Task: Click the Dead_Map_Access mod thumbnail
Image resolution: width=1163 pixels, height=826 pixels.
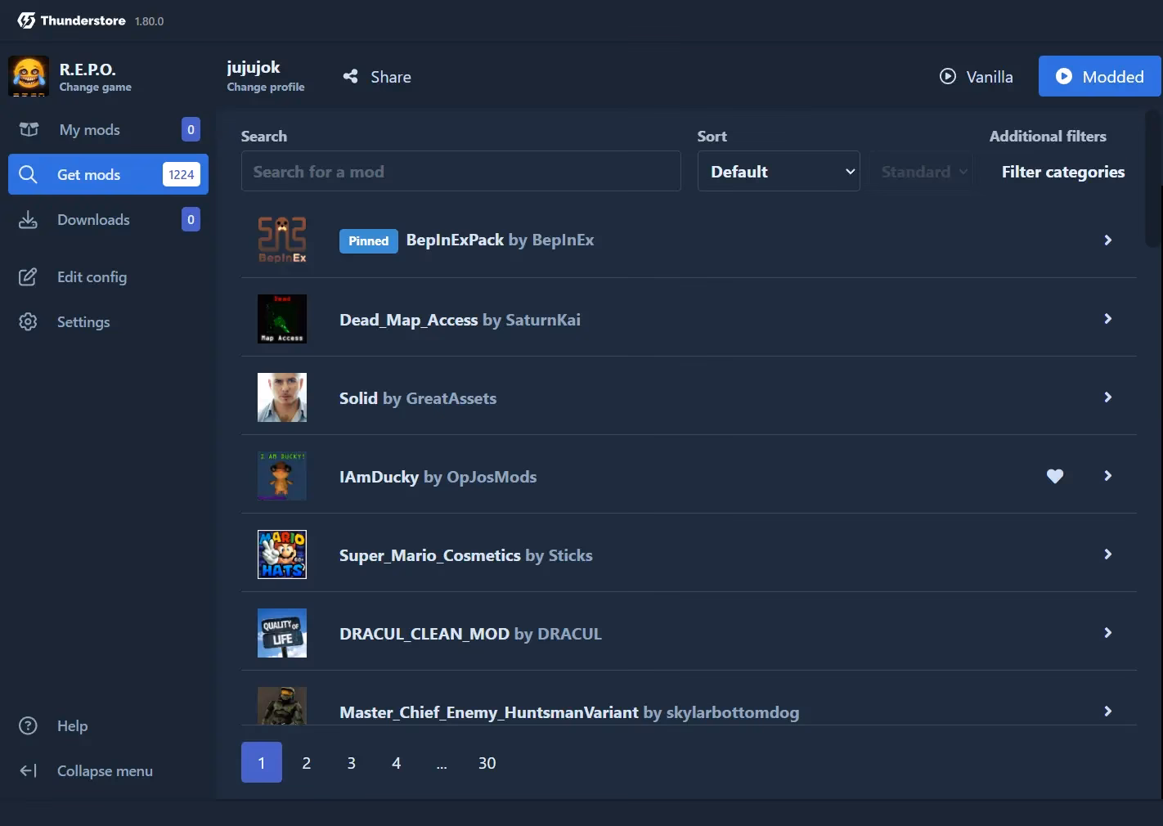Action: [282, 319]
